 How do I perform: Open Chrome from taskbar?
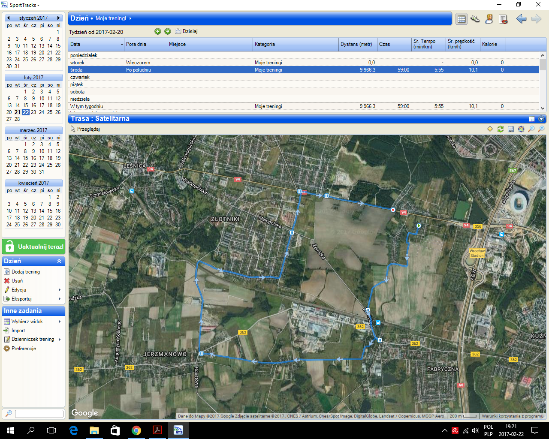136,430
